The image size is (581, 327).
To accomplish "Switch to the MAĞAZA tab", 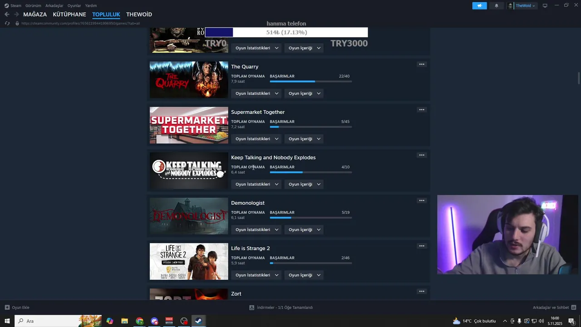I will (x=35, y=15).
